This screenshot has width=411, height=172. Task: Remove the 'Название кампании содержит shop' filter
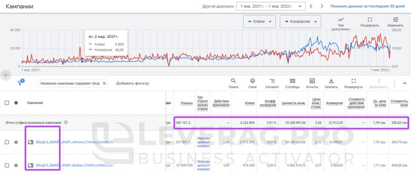coord(104,83)
